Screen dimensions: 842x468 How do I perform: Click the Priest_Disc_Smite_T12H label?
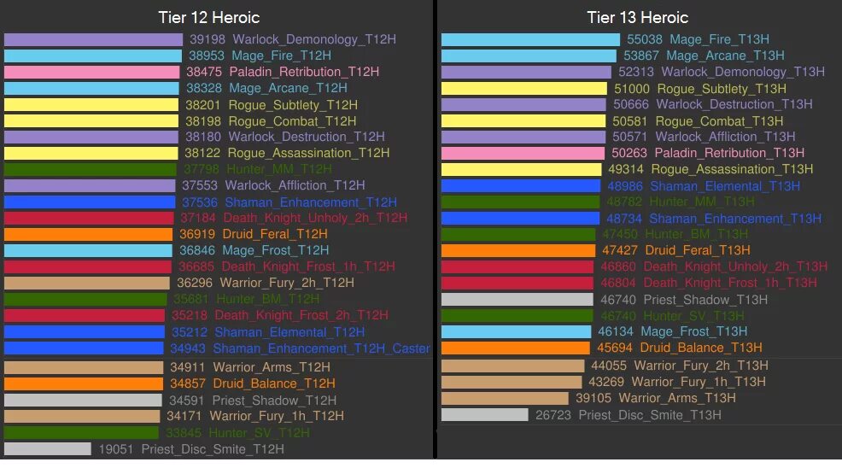click(213, 448)
